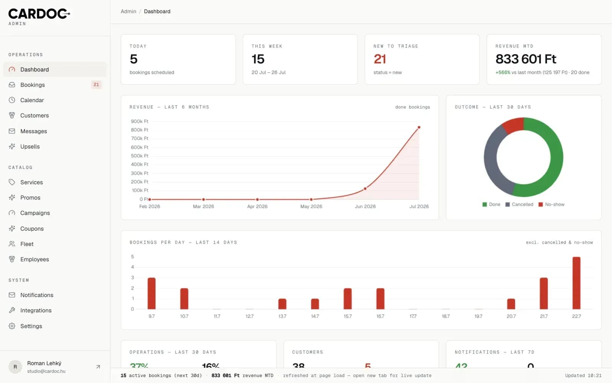Click the red No-show legend swatch
The image size is (612, 383).
pyautogui.click(x=540, y=205)
